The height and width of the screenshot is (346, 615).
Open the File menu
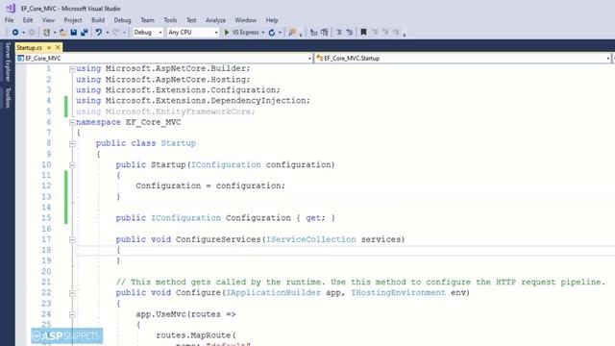tap(9, 20)
